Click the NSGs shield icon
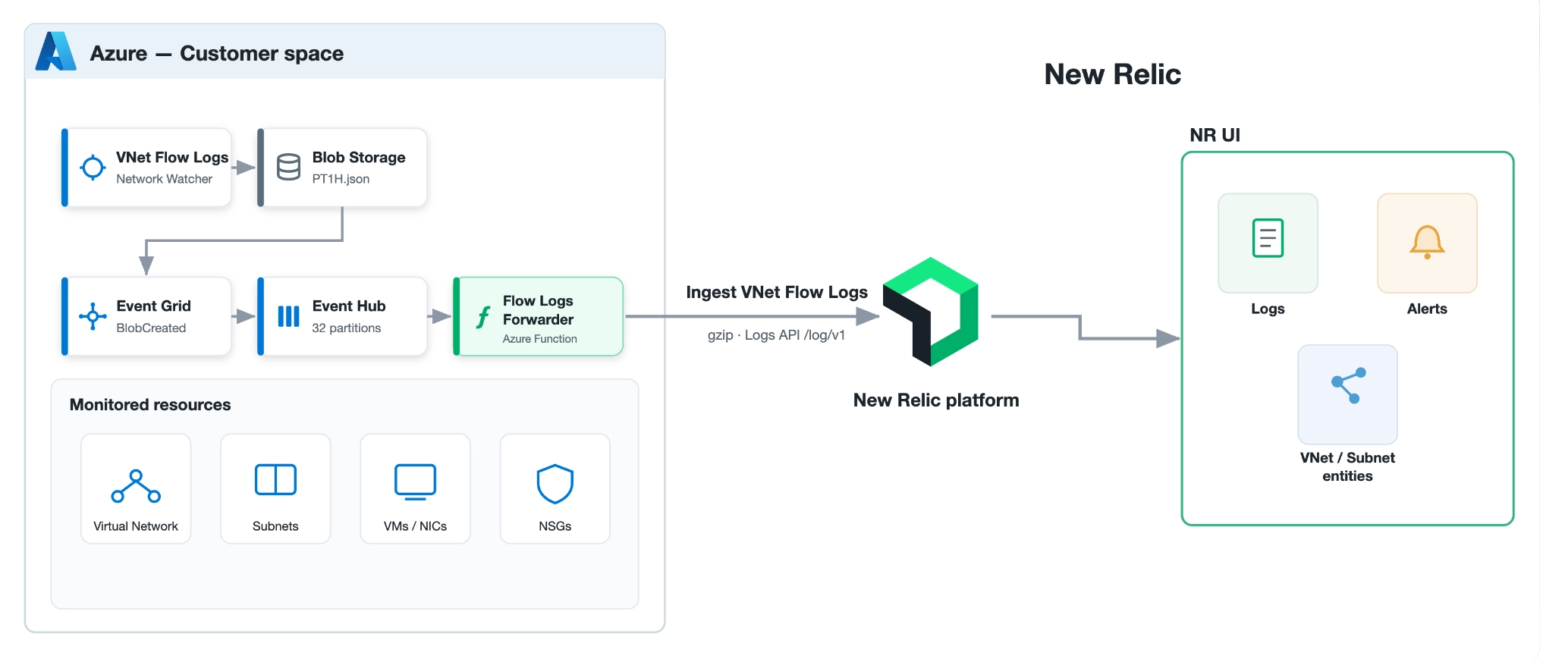1543x659 pixels. 555,484
